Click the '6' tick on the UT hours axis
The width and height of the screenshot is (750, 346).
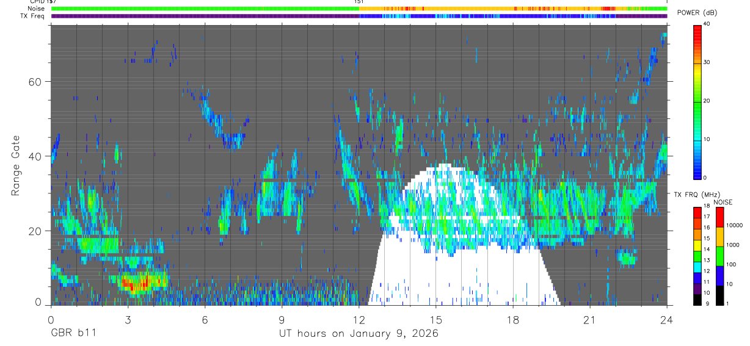(x=205, y=320)
